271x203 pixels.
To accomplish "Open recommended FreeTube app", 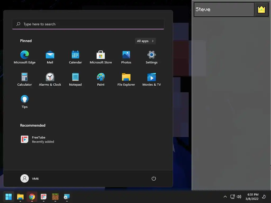I will pos(37,140).
